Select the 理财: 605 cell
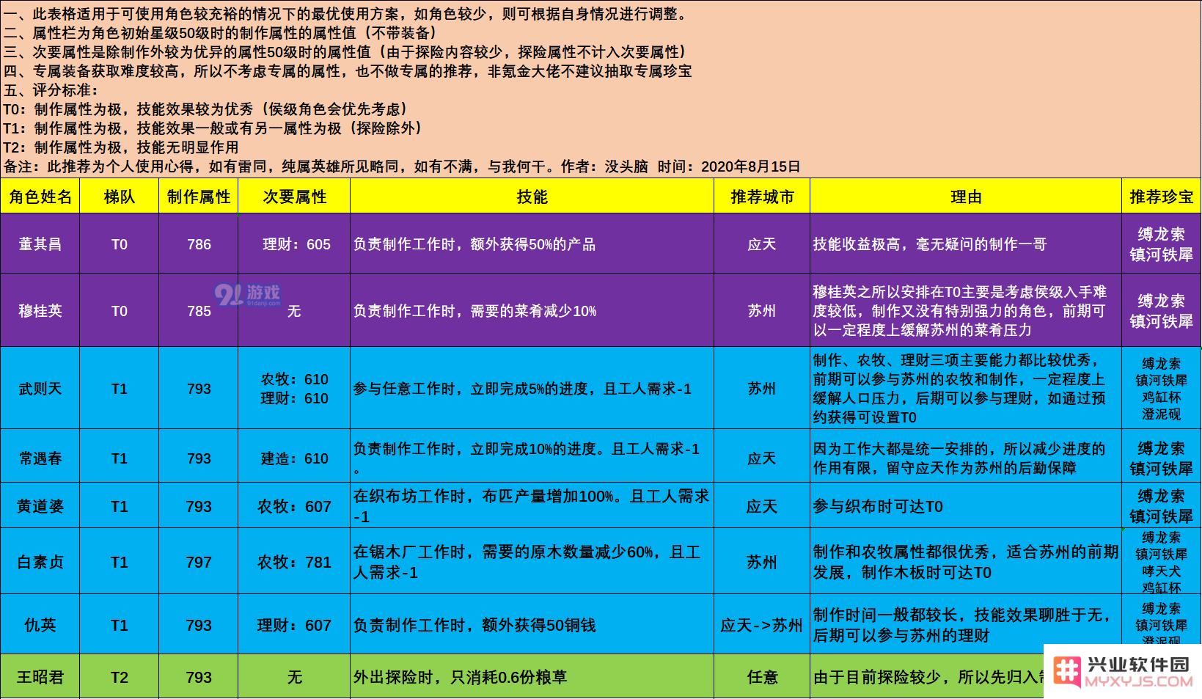 (294, 244)
